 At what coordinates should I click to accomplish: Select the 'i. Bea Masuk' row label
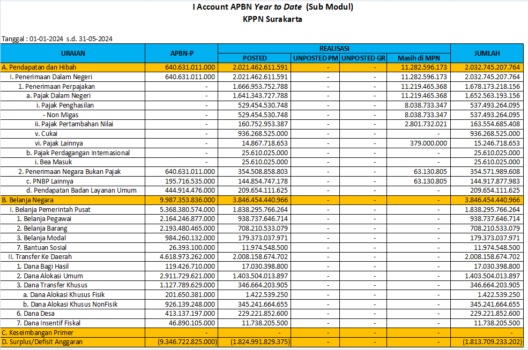[53, 162]
